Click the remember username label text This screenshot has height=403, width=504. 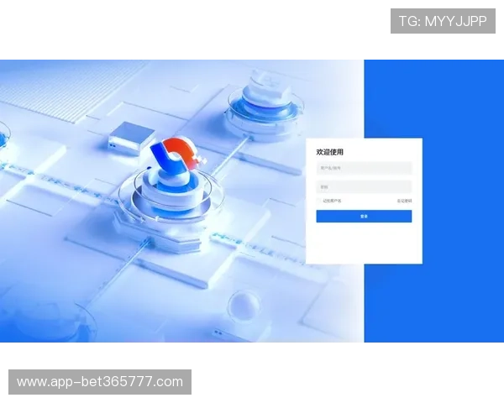331,201
